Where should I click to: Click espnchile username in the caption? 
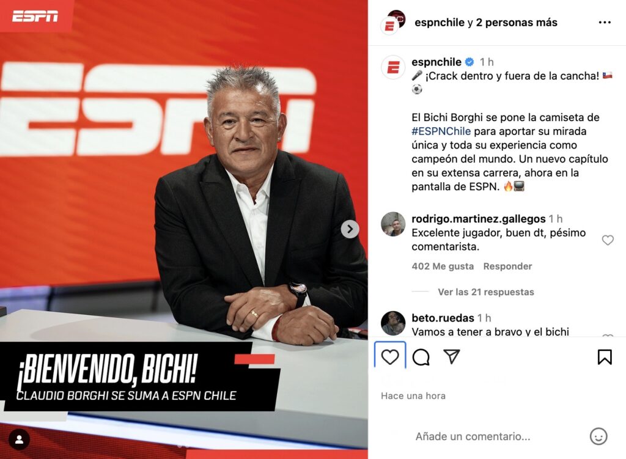click(436, 62)
